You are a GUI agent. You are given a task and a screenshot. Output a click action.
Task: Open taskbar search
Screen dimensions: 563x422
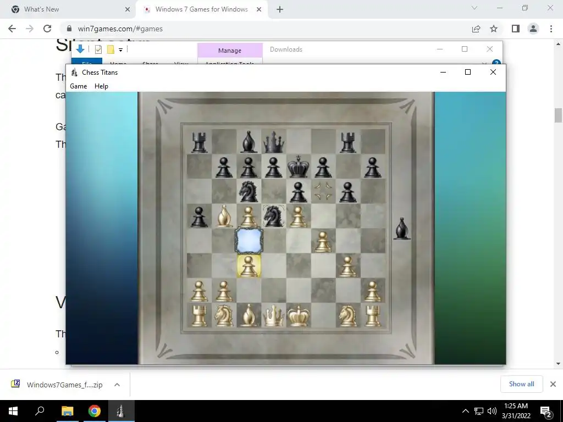coord(40,411)
